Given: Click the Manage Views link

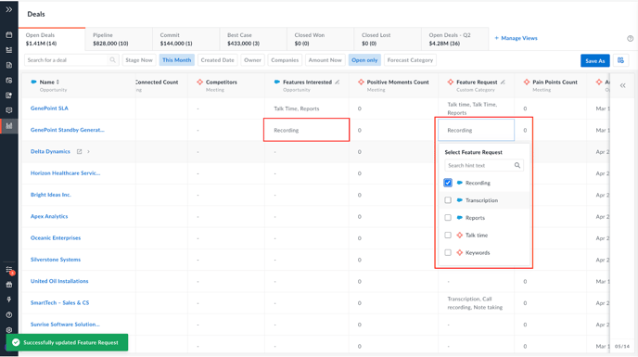Looking at the screenshot, I should (516, 38).
